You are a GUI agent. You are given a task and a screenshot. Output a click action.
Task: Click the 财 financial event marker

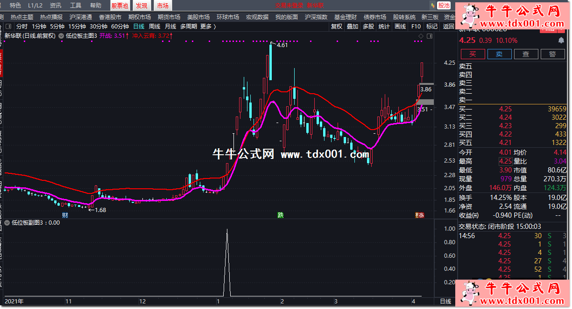(x=65, y=215)
